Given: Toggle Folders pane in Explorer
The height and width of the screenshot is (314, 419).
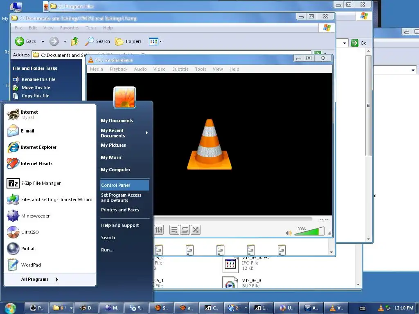Looking at the screenshot, I should coord(128,41).
